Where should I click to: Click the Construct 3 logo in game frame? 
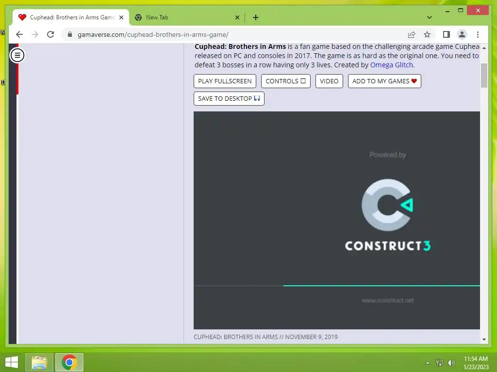(x=388, y=215)
